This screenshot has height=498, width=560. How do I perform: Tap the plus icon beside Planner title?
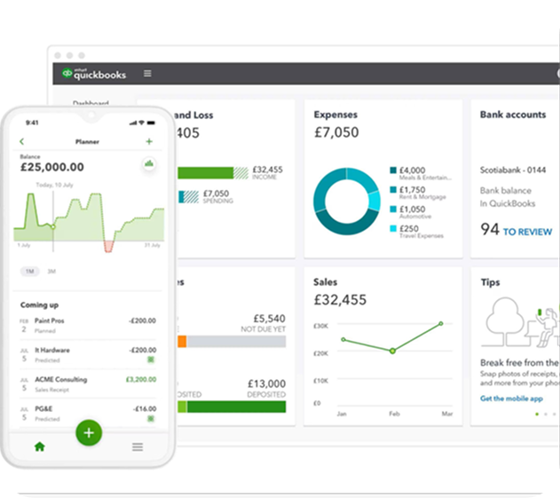[x=149, y=141]
